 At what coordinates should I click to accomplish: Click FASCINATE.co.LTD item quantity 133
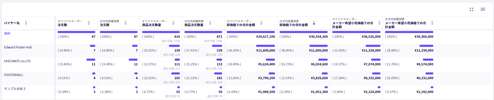coord(219,64)
